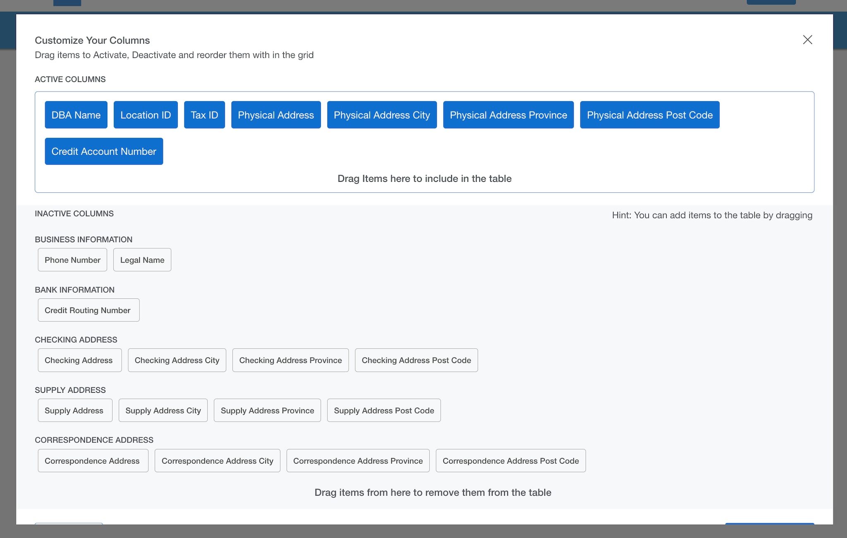
Task: Select the Physical Address Post Code column
Action: [650, 115]
